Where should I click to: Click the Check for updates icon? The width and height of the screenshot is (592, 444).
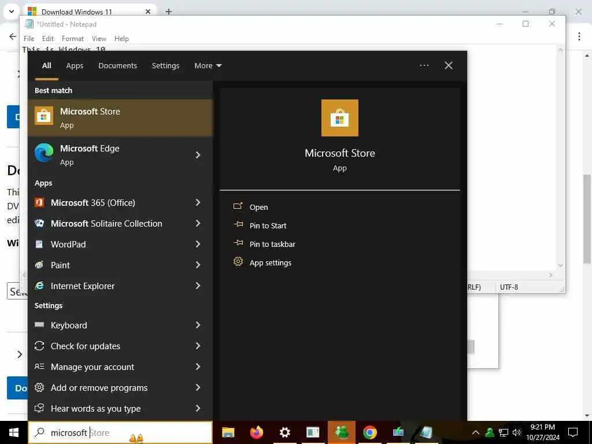click(39, 346)
